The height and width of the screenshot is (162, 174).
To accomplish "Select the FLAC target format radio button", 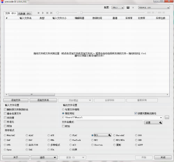I will (71, 135).
